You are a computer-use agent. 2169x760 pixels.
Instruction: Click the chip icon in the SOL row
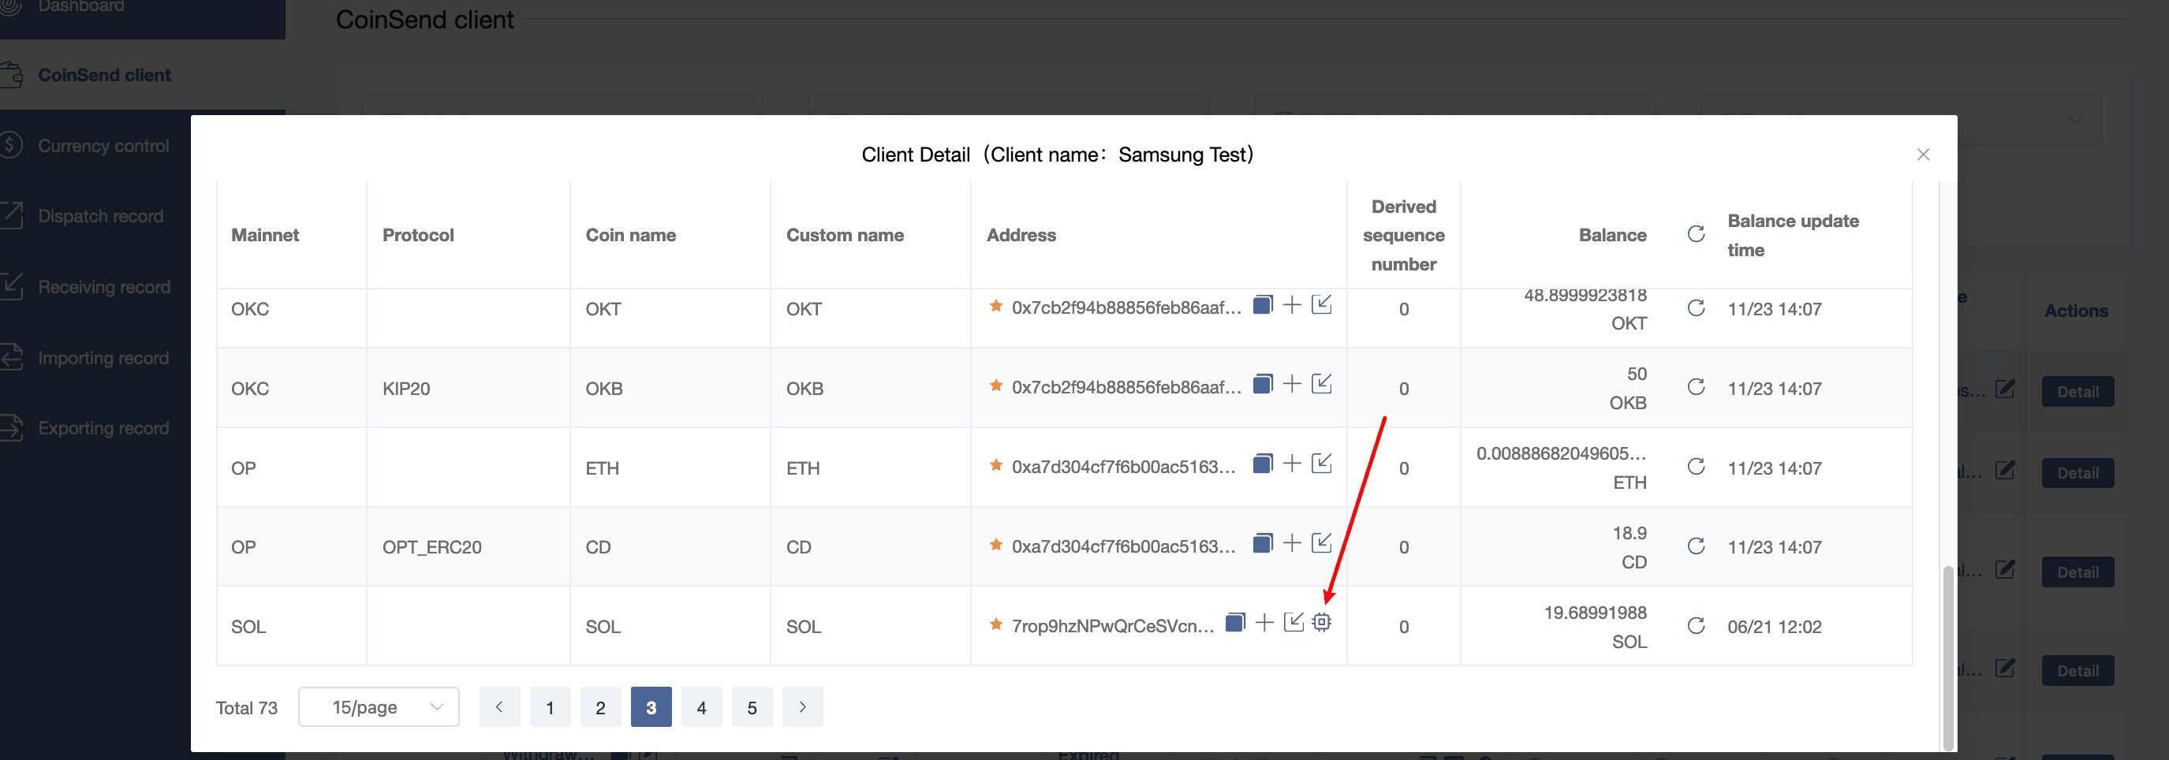pyautogui.click(x=1321, y=623)
